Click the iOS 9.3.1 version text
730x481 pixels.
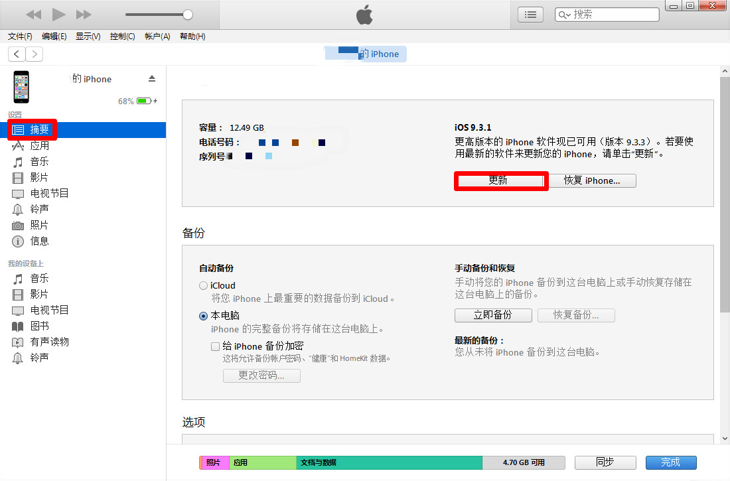pos(473,127)
